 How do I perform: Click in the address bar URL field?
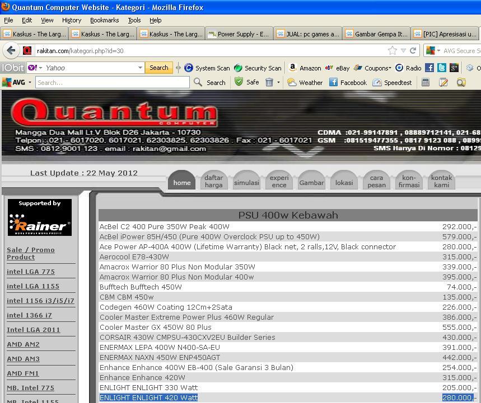pyautogui.click(x=211, y=50)
